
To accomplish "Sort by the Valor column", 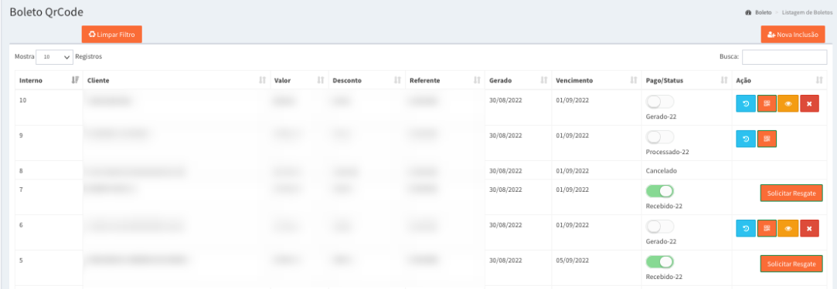I will pyautogui.click(x=299, y=80).
